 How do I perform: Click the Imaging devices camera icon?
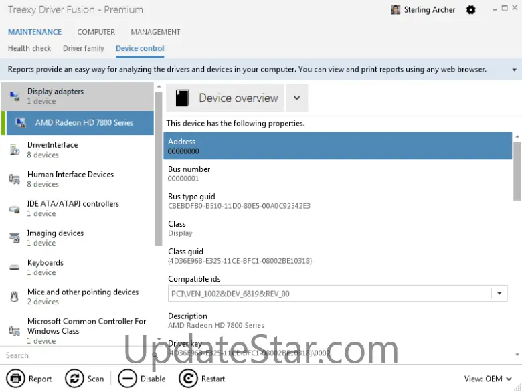click(14, 238)
